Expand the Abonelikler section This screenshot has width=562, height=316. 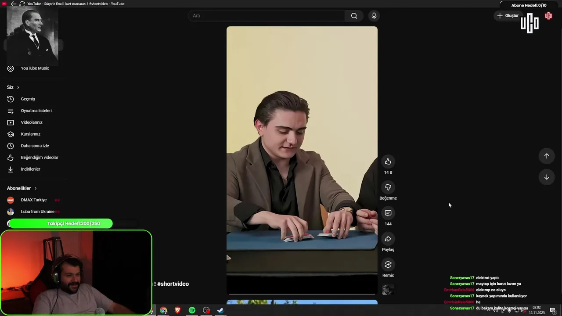(x=22, y=188)
